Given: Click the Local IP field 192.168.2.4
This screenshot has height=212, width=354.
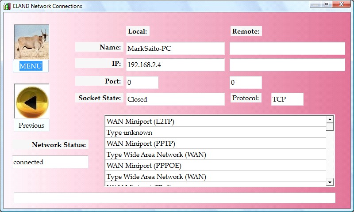Looking at the screenshot, I should (x=175, y=65).
